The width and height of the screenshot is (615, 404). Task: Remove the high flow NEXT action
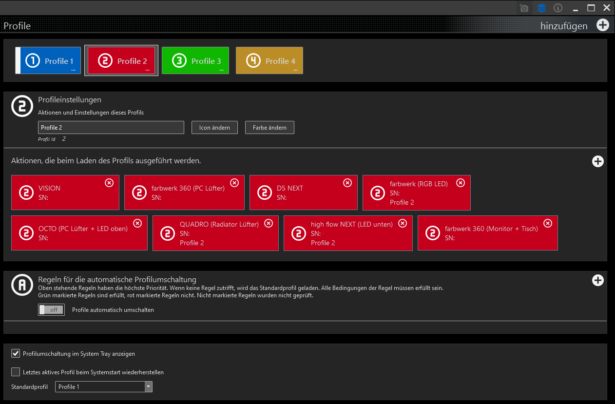coord(403,223)
